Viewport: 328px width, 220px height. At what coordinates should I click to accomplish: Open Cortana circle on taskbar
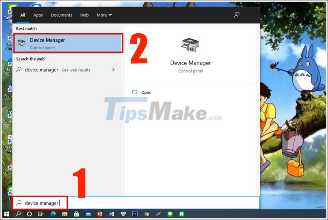[x=30, y=214]
